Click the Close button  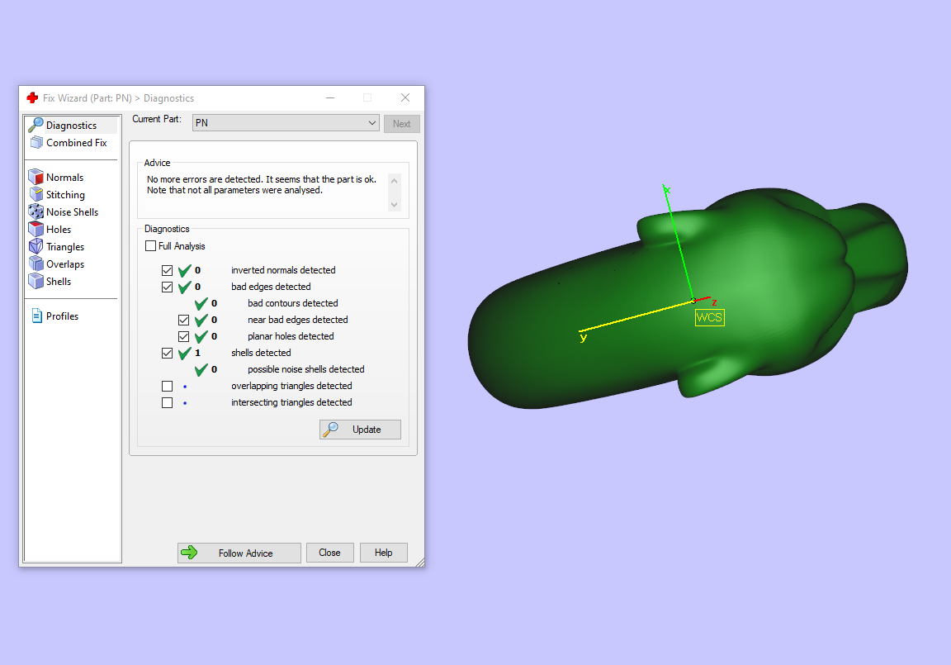pyautogui.click(x=330, y=552)
